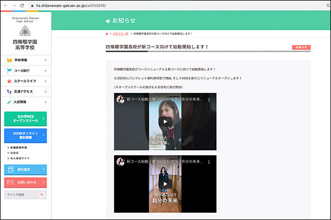Click the article heading 四條畷学園高校が新コース向けて始動開始します！

point(157,47)
